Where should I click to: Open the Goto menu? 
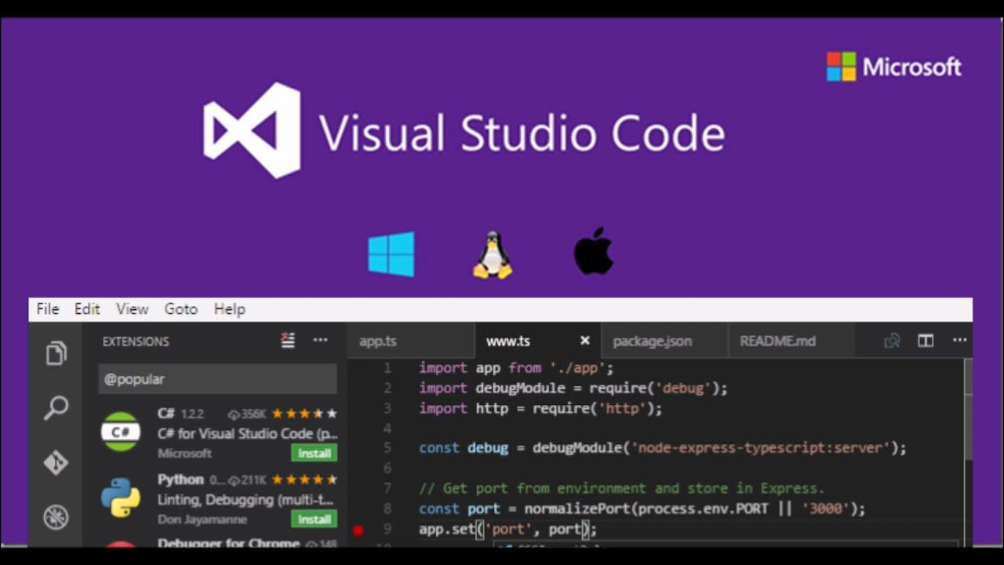[181, 309]
